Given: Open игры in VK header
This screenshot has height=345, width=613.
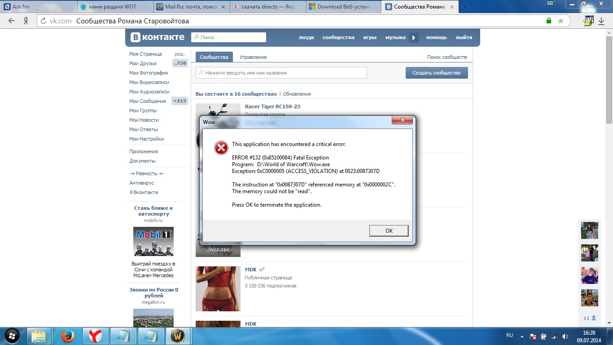Looking at the screenshot, I should tap(370, 37).
